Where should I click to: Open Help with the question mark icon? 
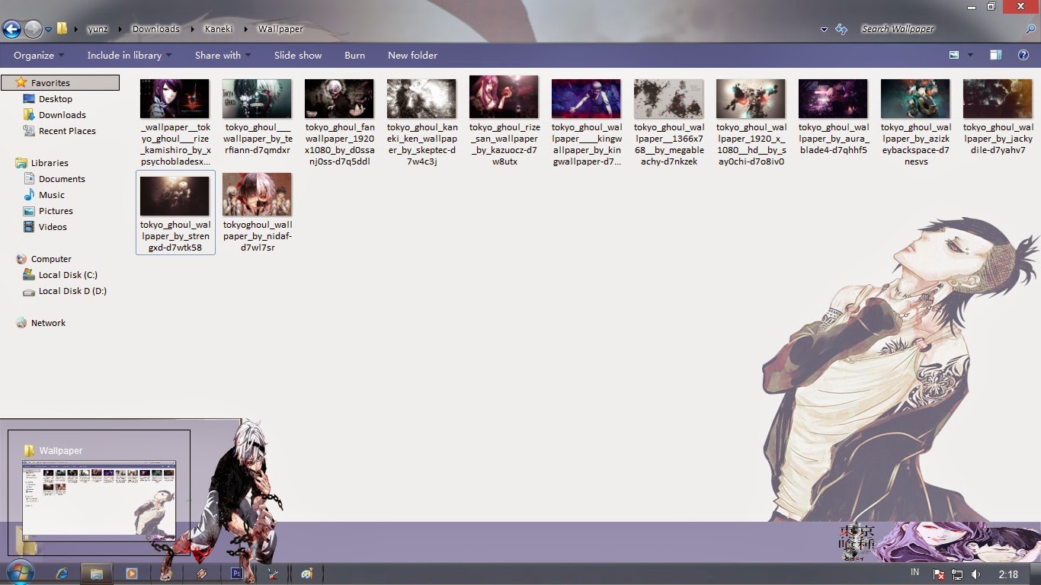pyautogui.click(x=1023, y=55)
